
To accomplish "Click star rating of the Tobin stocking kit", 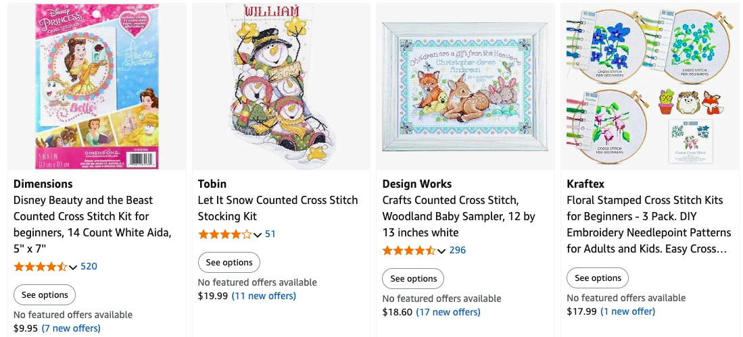I will click(x=224, y=234).
